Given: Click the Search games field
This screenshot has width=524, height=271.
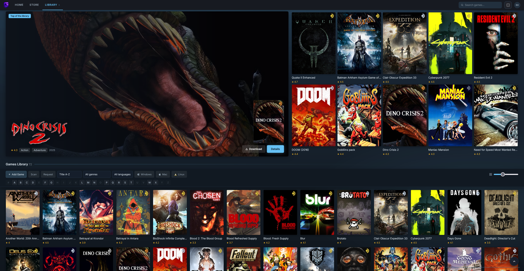Looking at the screenshot, I should 480,5.
